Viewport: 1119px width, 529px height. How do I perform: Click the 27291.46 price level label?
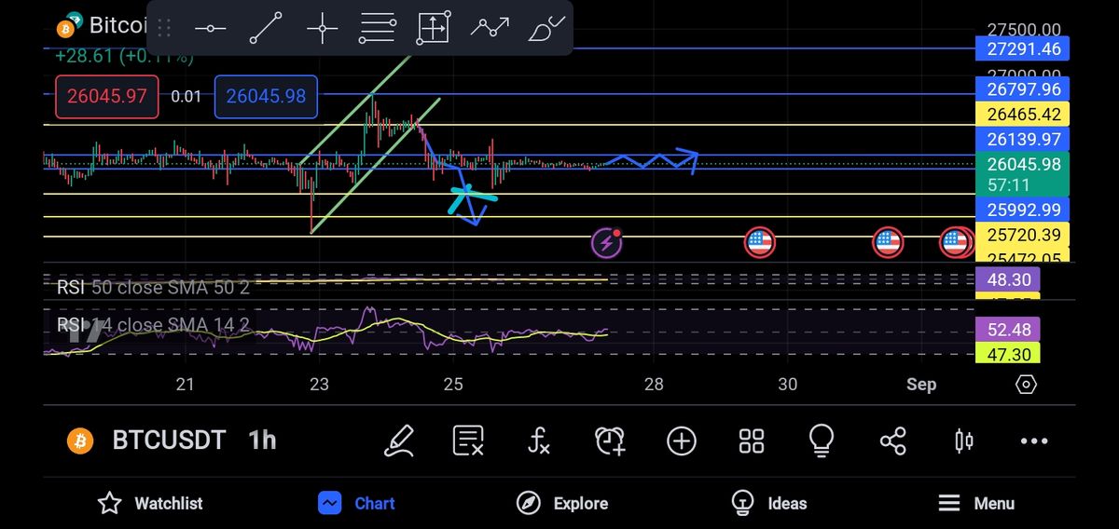(x=1021, y=48)
